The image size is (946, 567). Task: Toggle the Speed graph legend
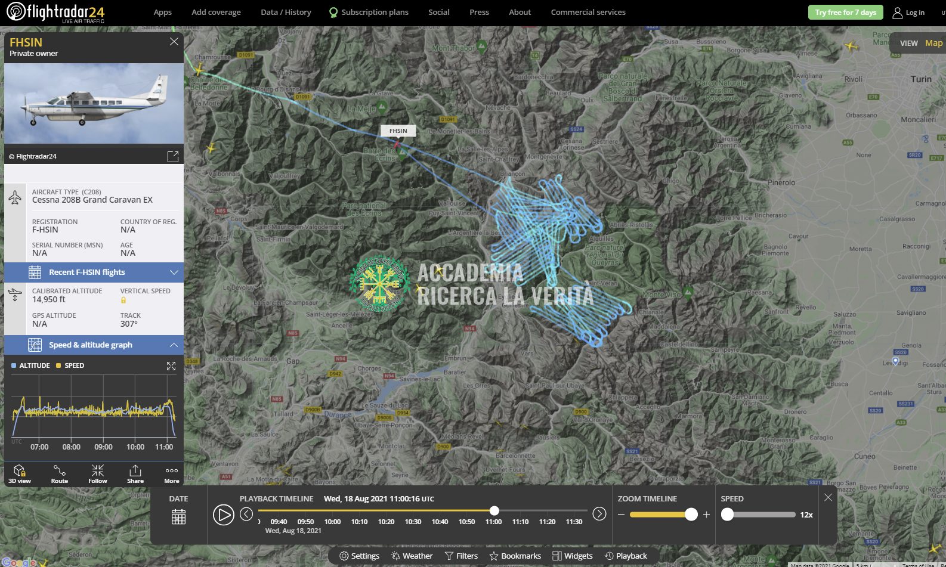tap(70, 365)
